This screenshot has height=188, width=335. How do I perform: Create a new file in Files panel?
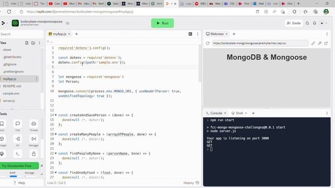(x=27, y=43)
